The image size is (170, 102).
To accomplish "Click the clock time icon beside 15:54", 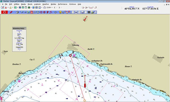I will pyautogui.click(x=45, y=7).
